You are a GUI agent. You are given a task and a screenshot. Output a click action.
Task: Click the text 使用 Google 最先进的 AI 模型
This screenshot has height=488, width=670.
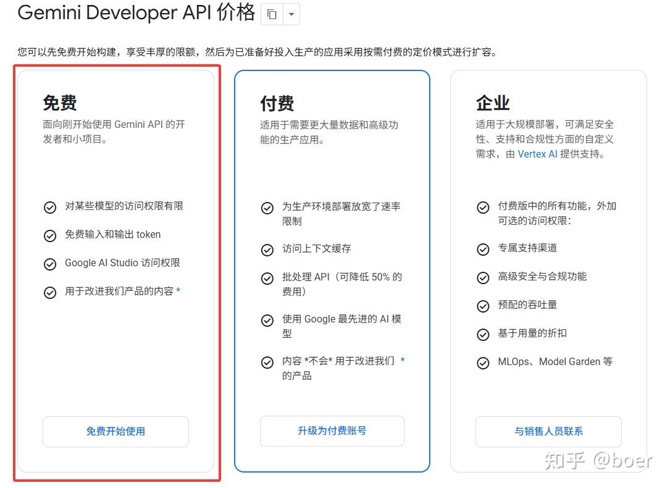[x=342, y=326]
